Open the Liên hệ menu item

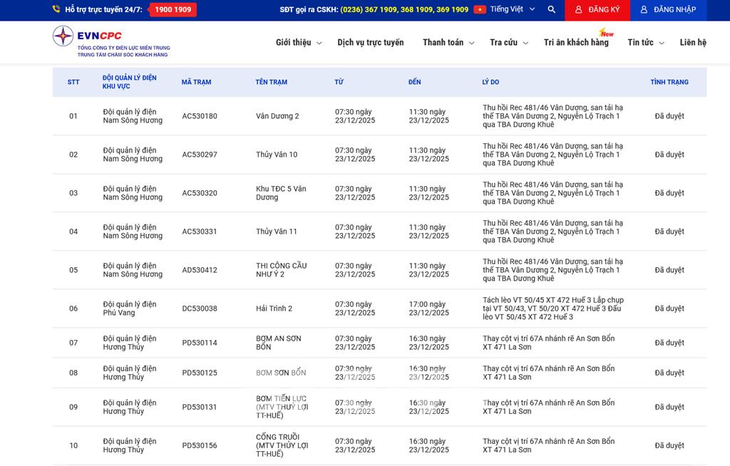pos(692,43)
